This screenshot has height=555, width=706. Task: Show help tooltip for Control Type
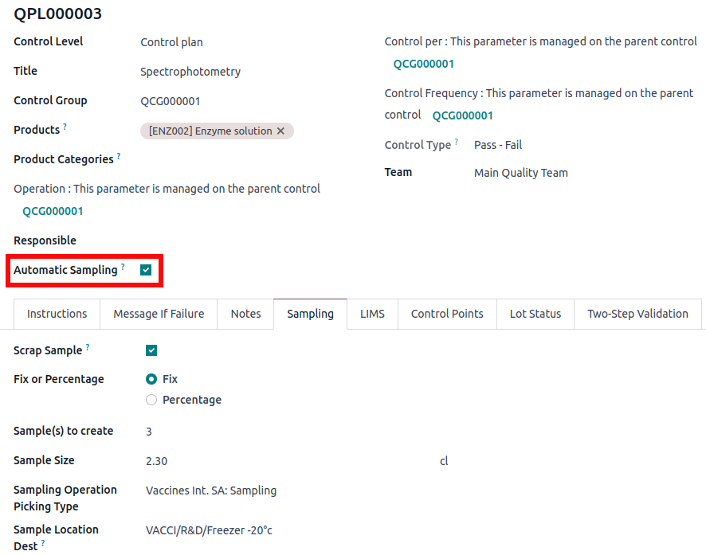point(457,142)
